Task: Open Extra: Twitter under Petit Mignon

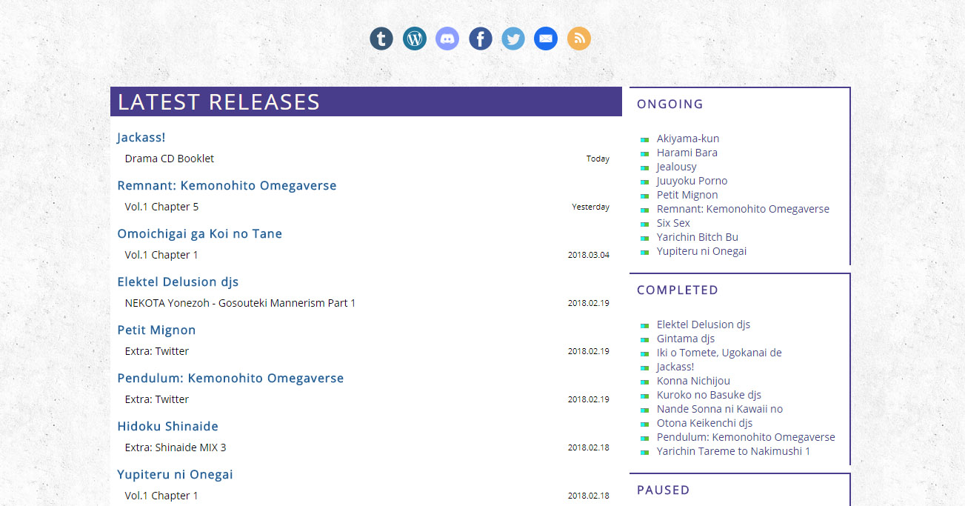Action: 157,351
